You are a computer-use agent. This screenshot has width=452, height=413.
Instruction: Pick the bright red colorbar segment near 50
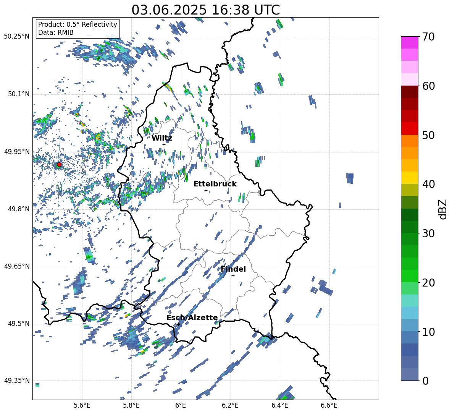[x=409, y=129]
